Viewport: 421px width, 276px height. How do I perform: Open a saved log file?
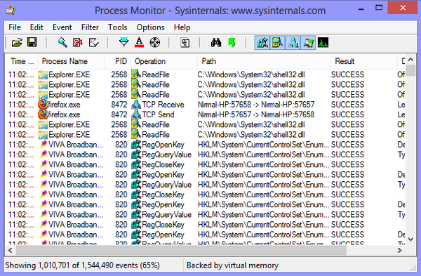click(17, 42)
